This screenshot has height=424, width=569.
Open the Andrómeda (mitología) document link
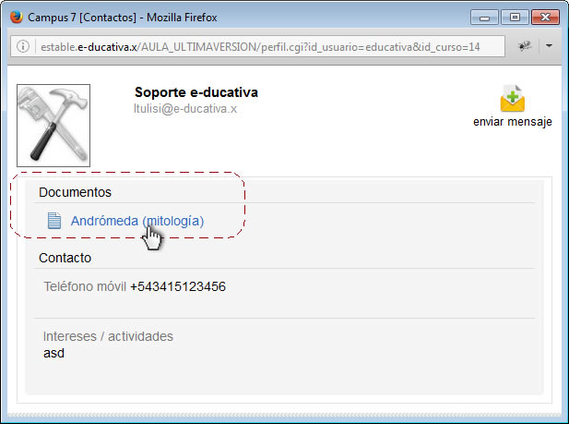coord(137,221)
